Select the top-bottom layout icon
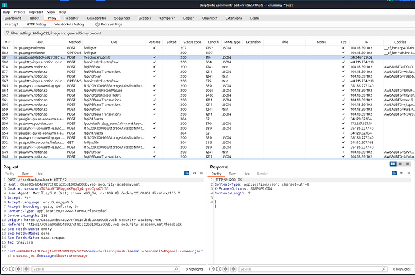This screenshot has width=415, height=275. tap(400, 164)
